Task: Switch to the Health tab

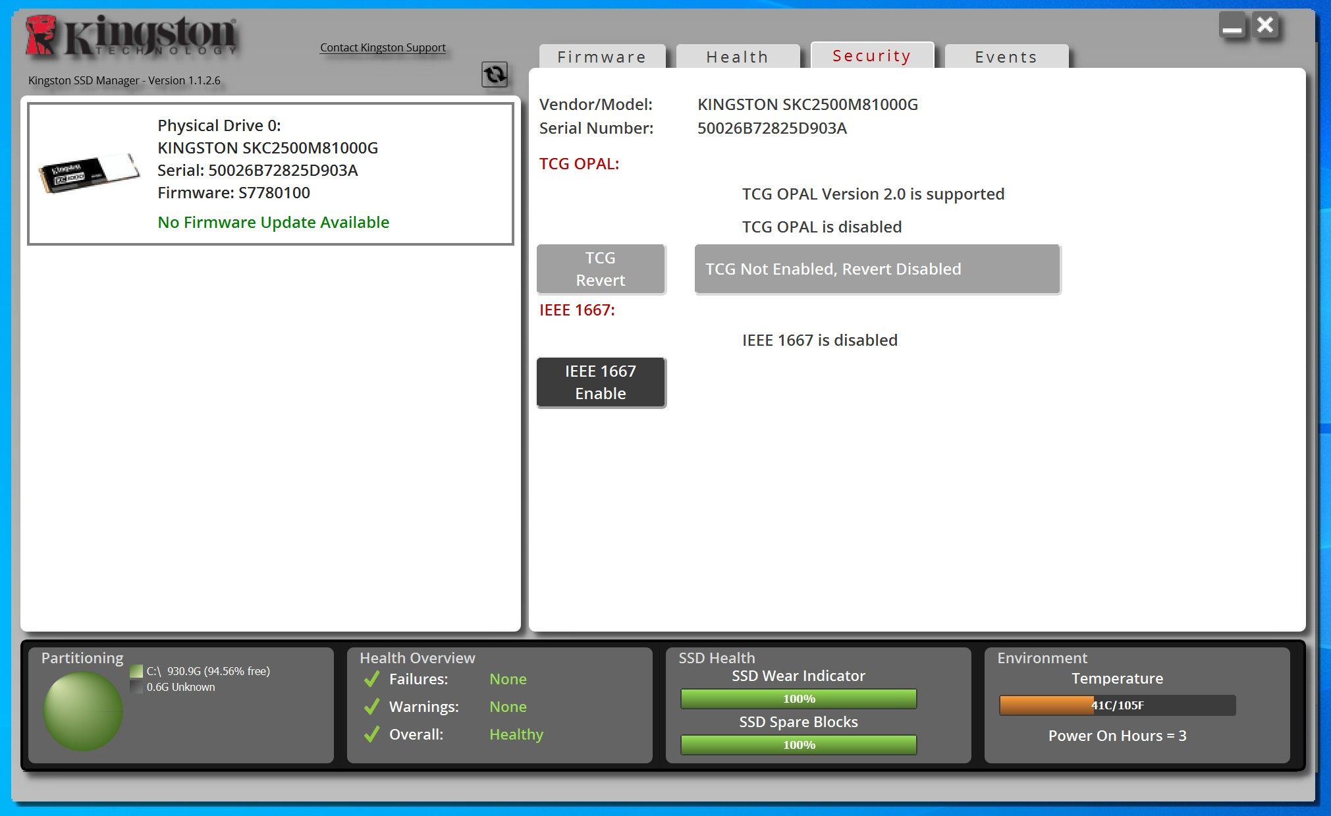Action: [738, 57]
